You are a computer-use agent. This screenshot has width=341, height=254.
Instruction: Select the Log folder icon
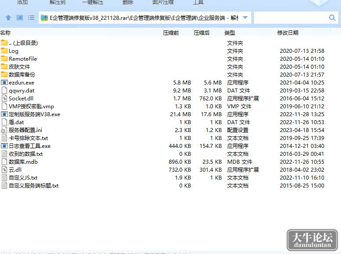(4, 51)
